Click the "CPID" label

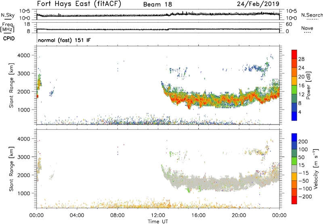(9, 38)
